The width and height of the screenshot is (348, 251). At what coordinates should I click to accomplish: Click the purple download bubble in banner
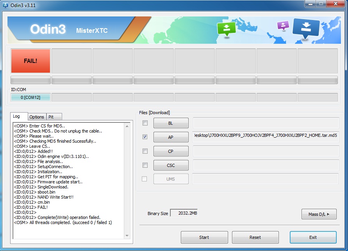[x=283, y=25]
